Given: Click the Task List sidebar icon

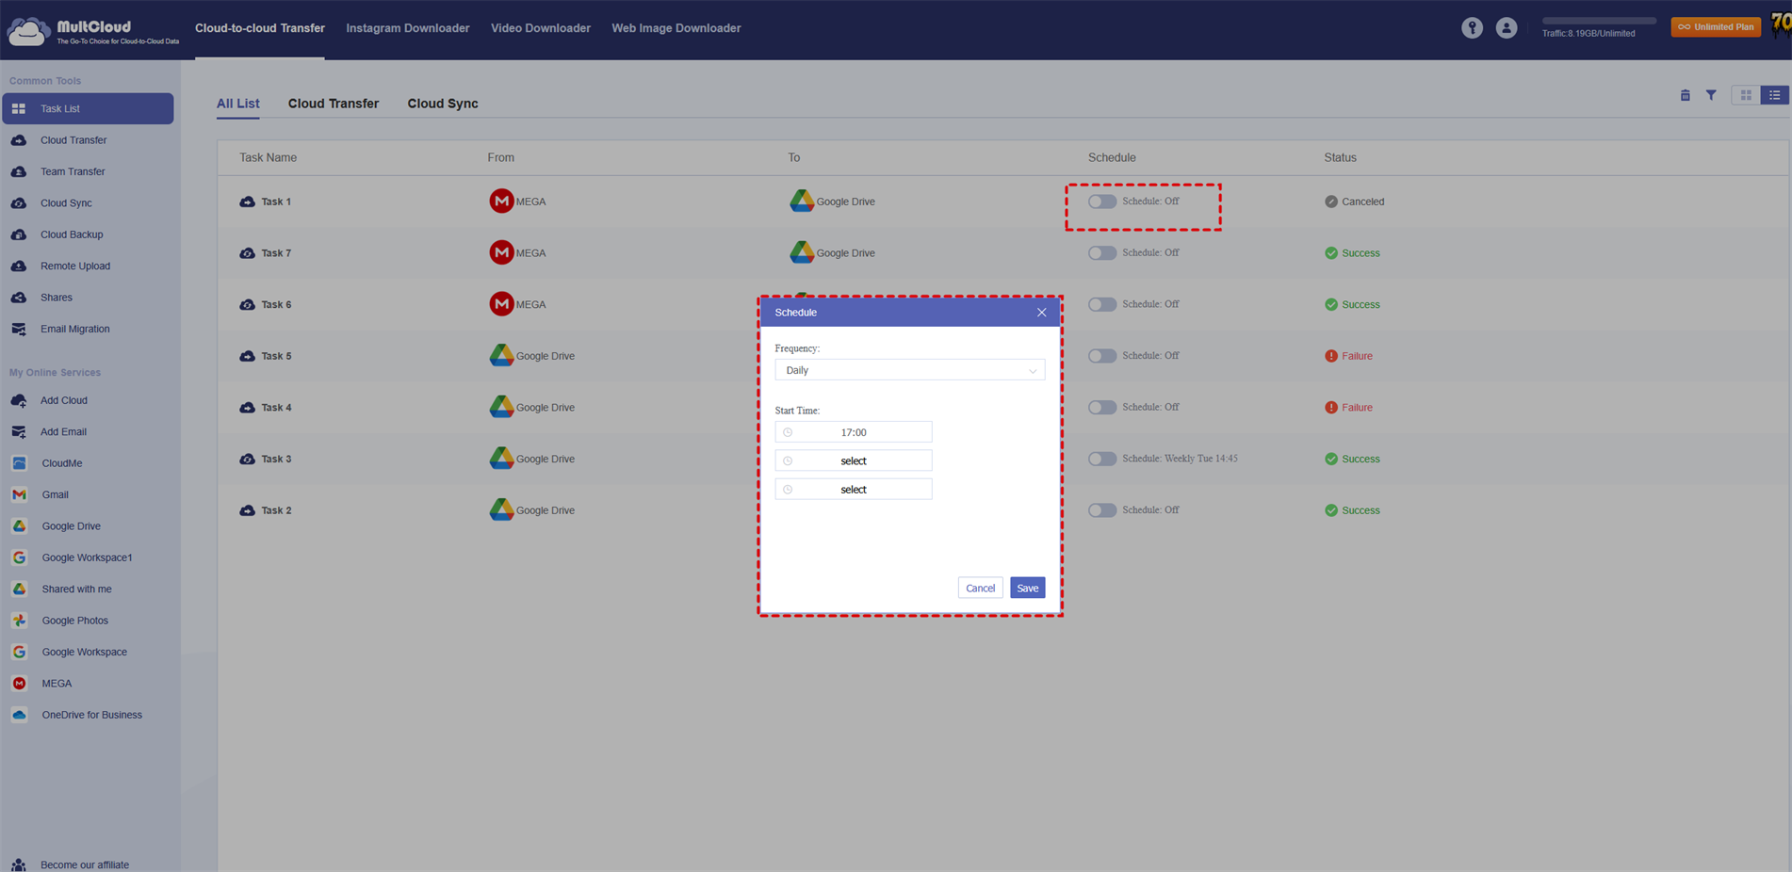Looking at the screenshot, I should click(x=19, y=109).
